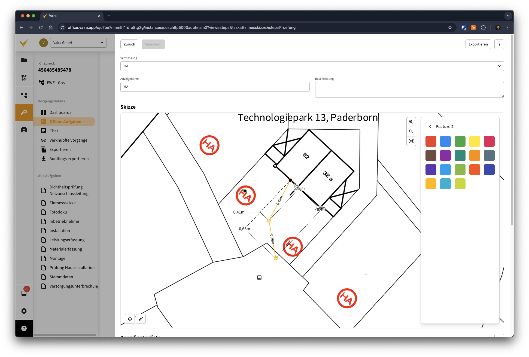529x357 pixels.
Task: Expand the Vermessung HA dropdown
Action: (312, 66)
